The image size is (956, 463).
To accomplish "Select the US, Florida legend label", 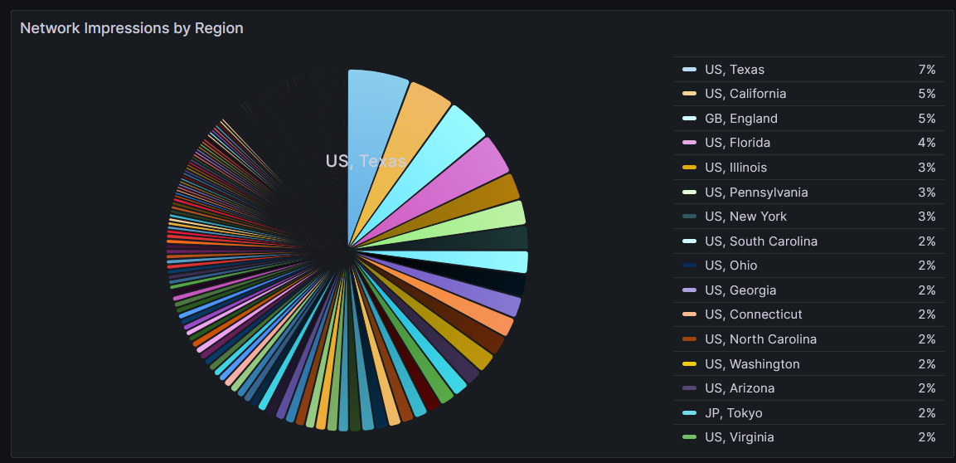I will pyautogui.click(x=737, y=143).
